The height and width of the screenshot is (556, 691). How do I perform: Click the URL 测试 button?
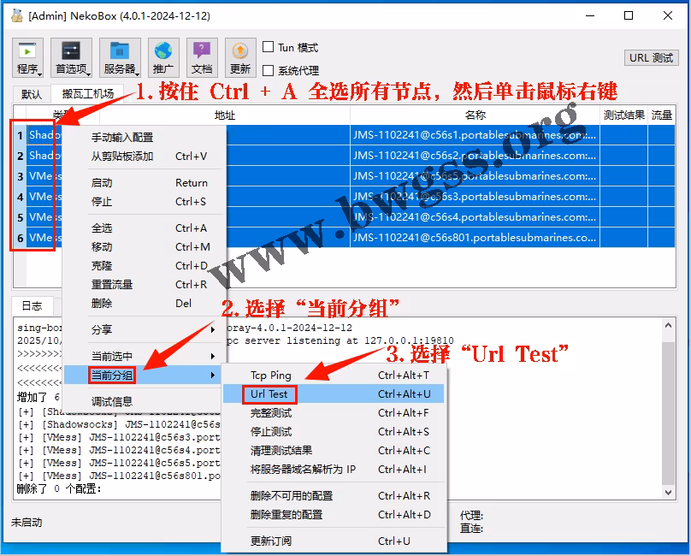pos(651,58)
